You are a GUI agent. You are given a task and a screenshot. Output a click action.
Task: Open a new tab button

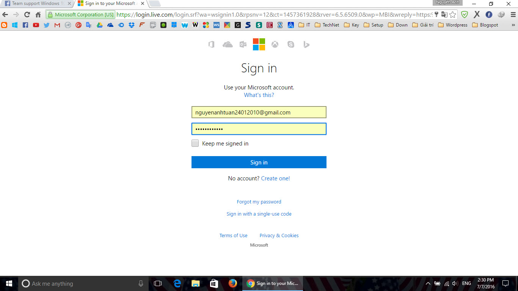tap(154, 4)
